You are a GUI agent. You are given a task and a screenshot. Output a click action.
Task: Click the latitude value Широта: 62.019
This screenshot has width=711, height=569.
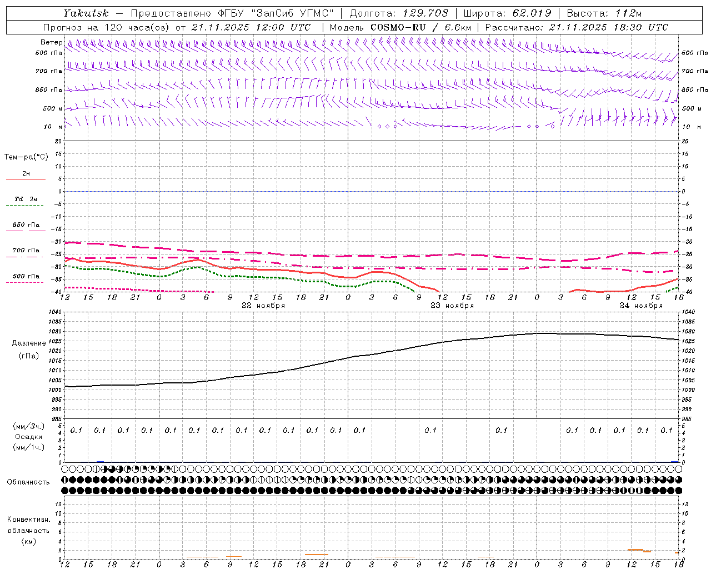507,13
